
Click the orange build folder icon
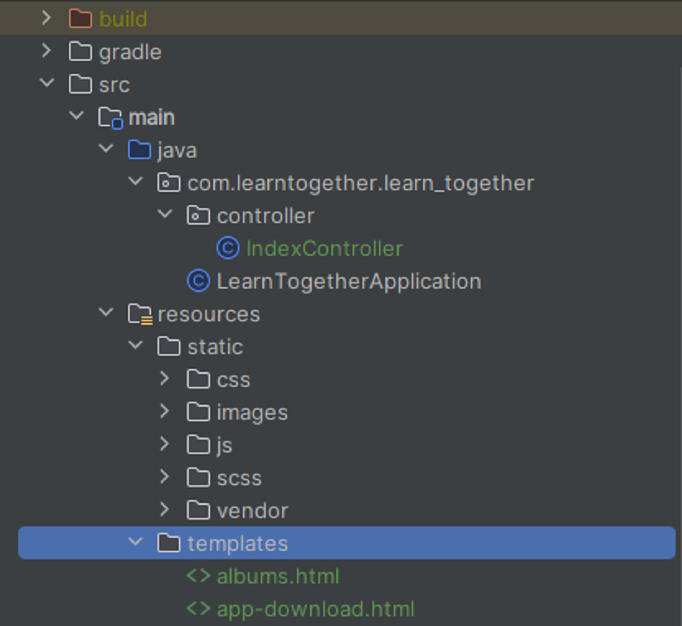tap(81, 18)
